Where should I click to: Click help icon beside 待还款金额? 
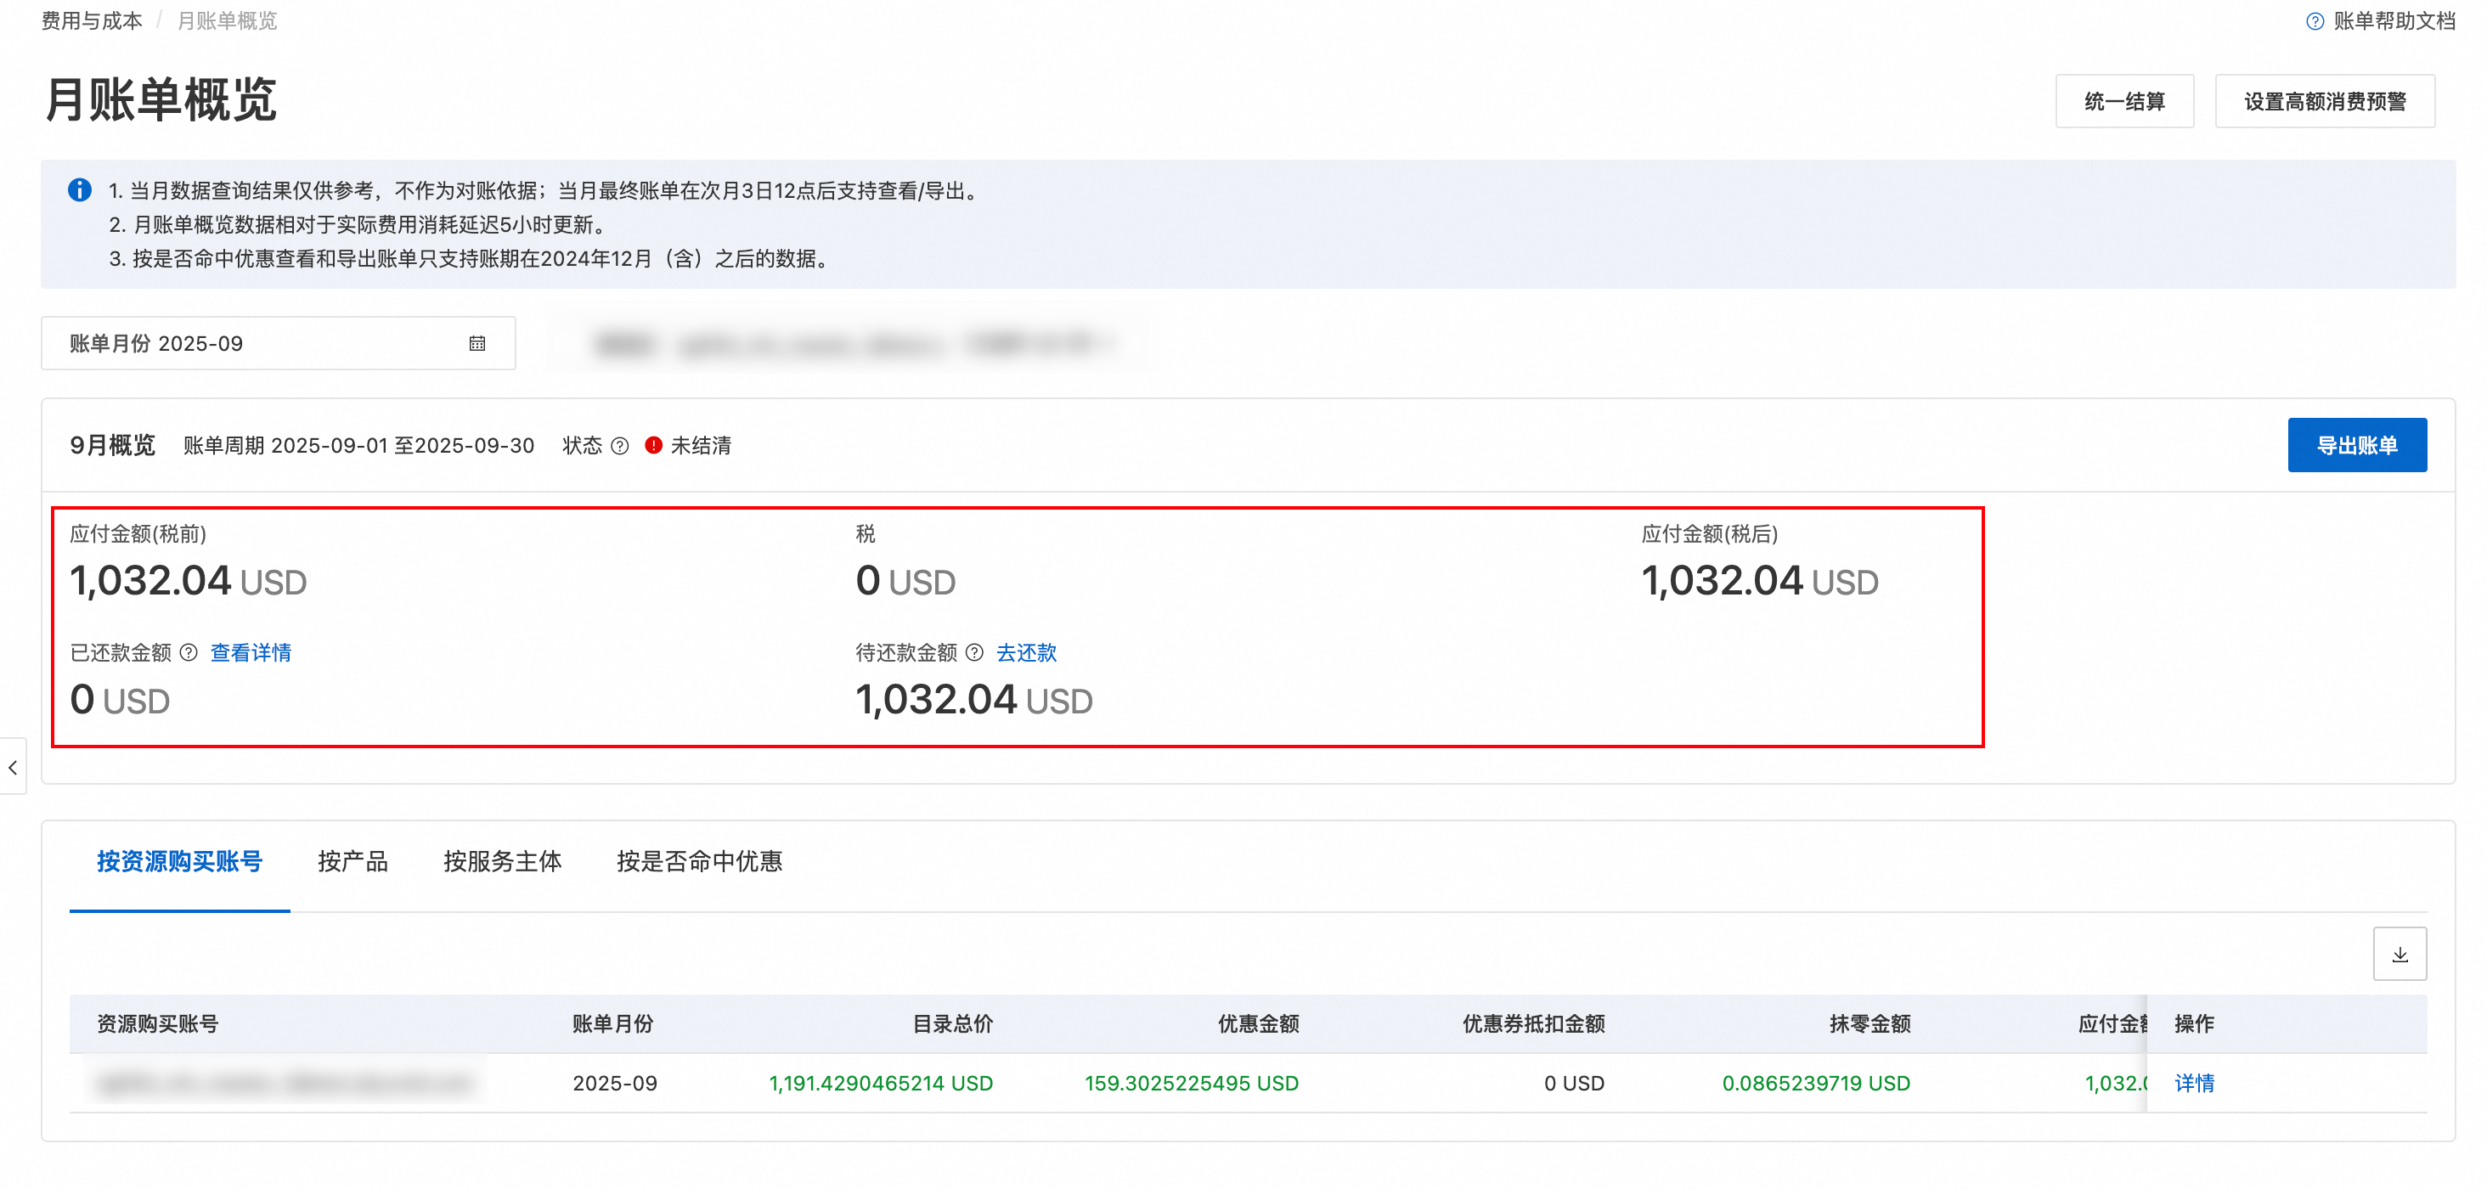(x=974, y=652)
